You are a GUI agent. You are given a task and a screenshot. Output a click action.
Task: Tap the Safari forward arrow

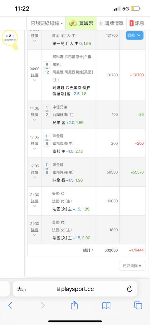click(43, 305)
